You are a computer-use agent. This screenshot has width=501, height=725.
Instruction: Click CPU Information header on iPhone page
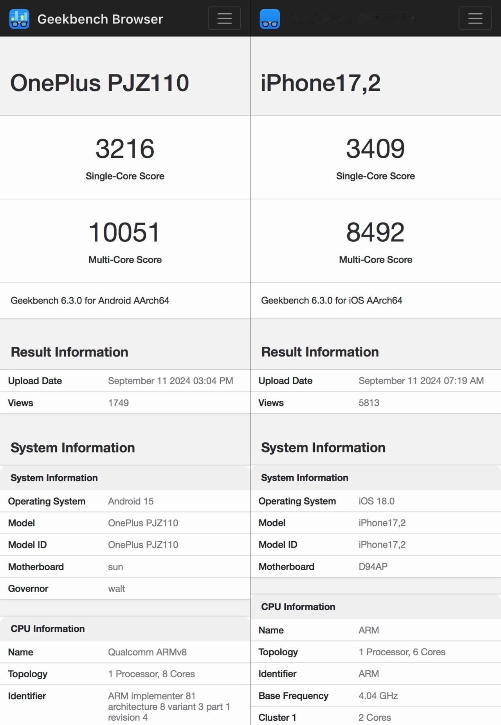coord(298,607)
